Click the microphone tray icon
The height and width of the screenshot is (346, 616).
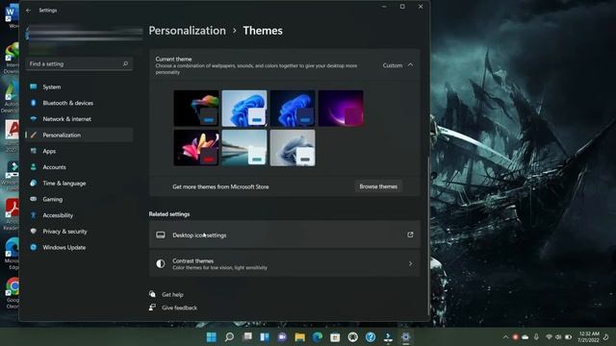click(536, 337)
